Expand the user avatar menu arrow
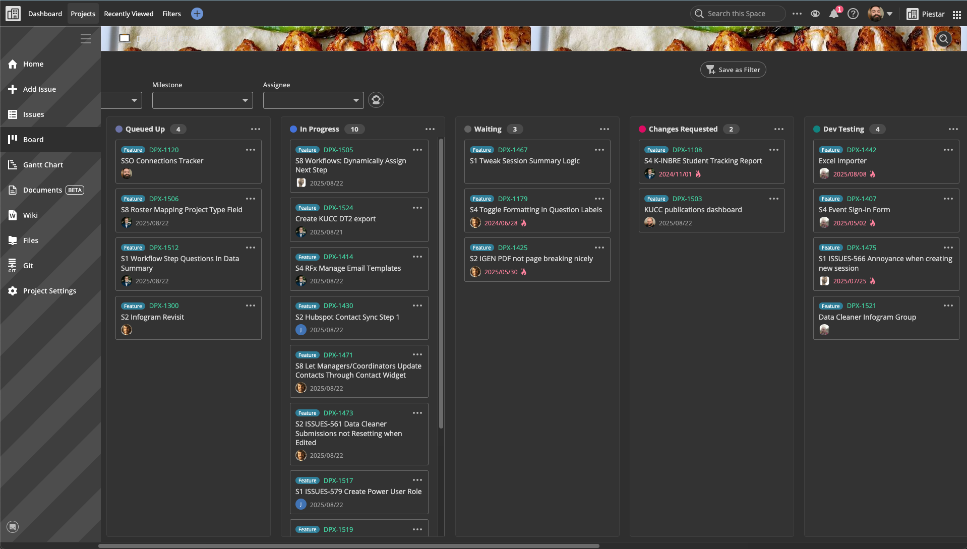This screenshot has height=549, width=967. [x=890, y=14]
